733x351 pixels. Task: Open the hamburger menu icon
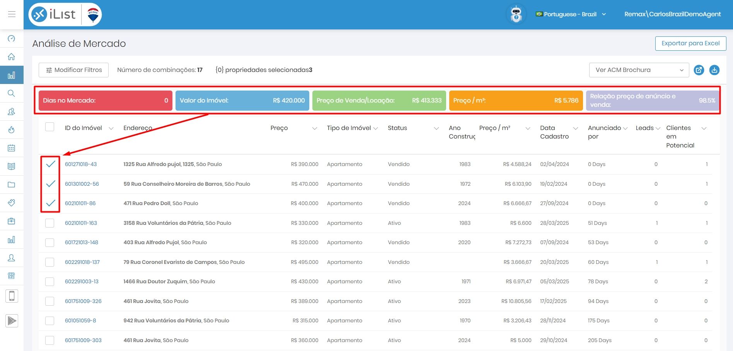(x=12, y=14)
